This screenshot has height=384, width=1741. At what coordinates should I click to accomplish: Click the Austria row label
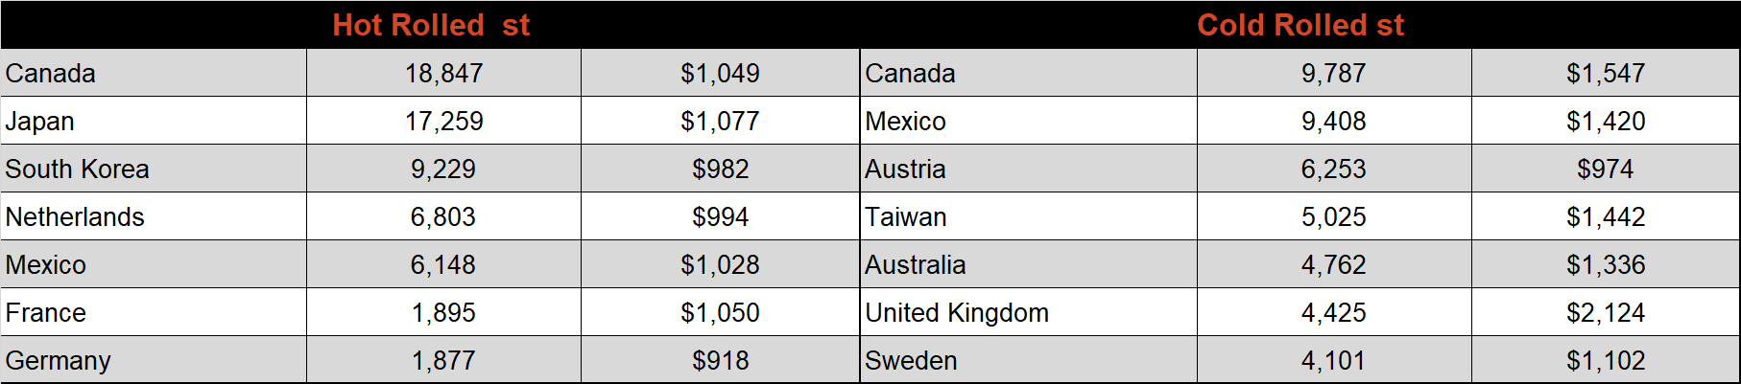(1029, 169)
